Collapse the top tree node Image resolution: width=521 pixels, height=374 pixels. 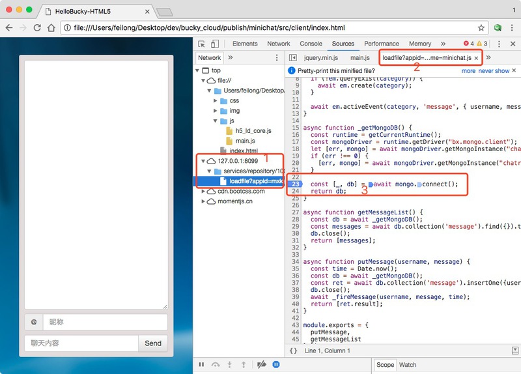tap(197, 70)
